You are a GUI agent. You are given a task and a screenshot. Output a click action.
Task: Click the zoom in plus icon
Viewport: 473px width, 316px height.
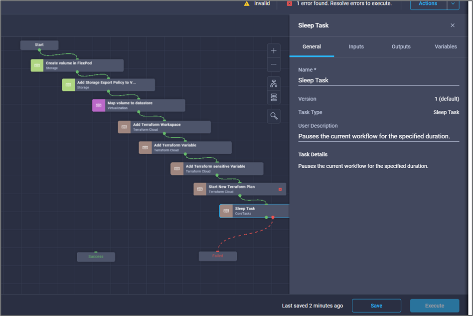[x=274, y=51]
